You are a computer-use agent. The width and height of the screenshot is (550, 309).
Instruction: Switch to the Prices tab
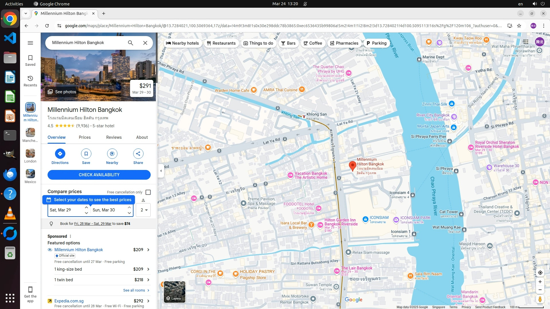pyautogui.click(x=85, y=137)
